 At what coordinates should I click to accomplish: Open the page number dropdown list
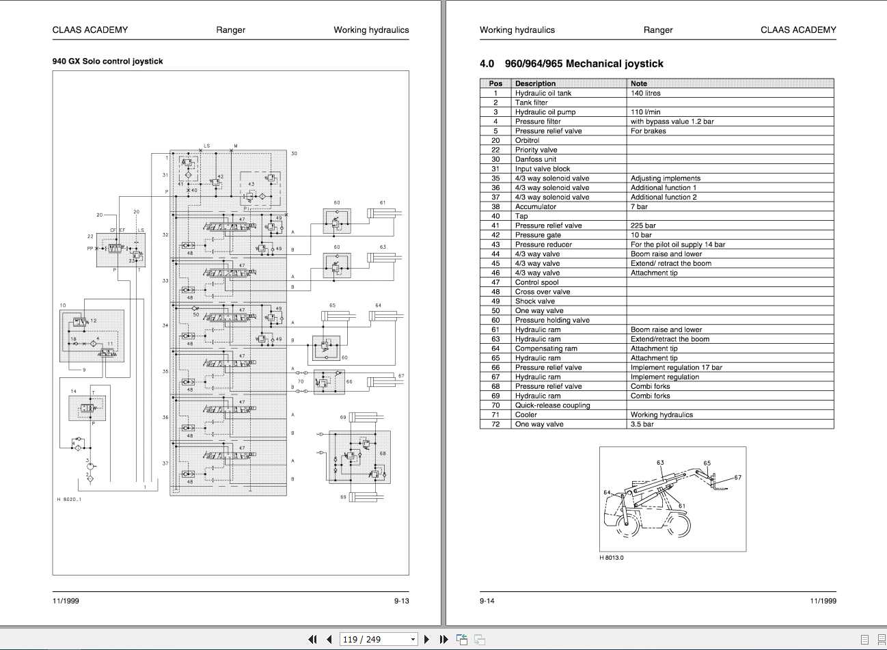[x=413, y=639]
